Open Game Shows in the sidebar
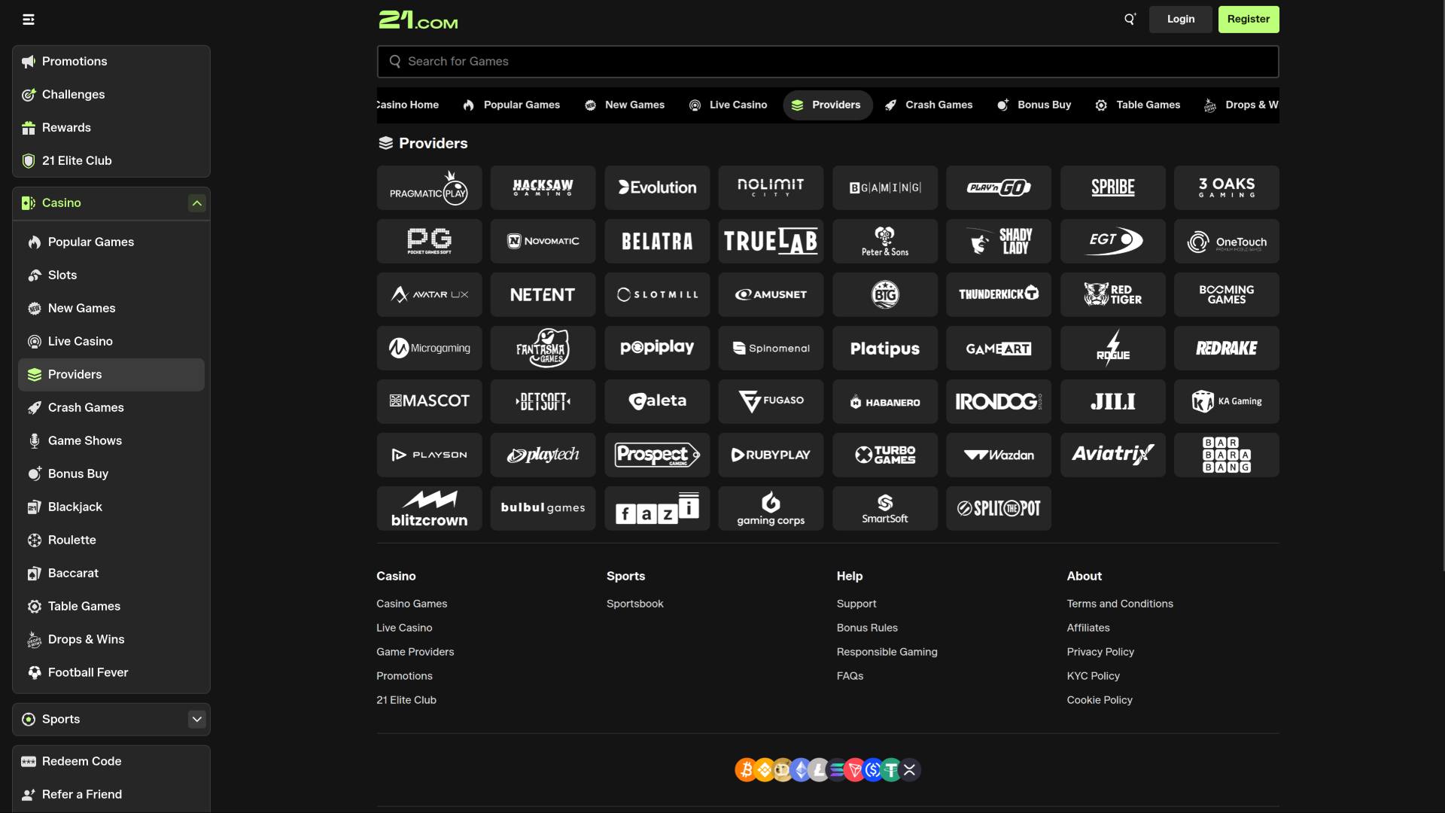 tap(111, 441)
